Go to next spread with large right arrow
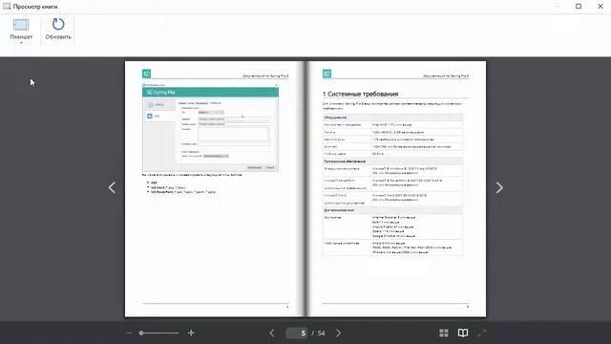 point(499,187)
